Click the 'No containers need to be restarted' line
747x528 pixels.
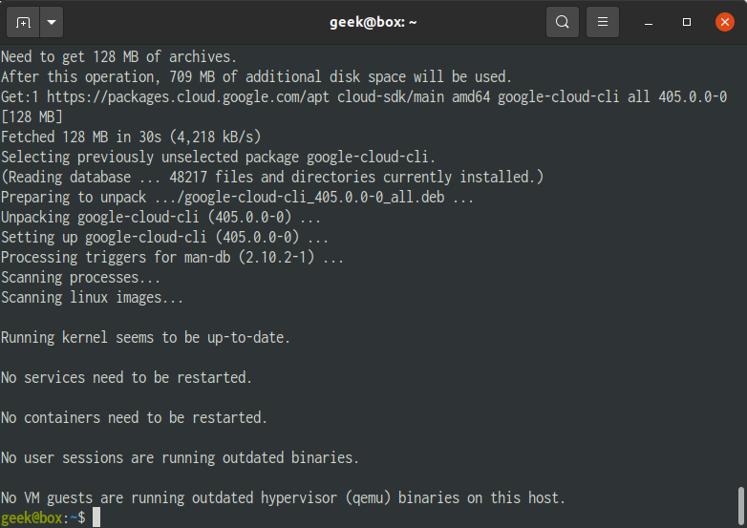[134, 417]
